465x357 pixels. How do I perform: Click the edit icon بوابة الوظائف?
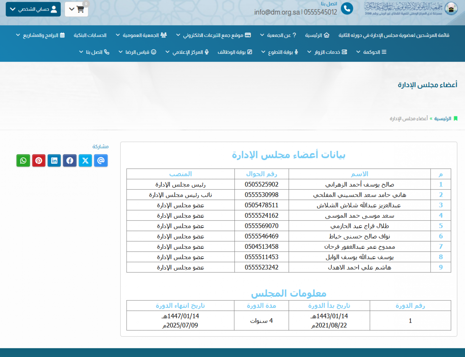pos(250,52)
